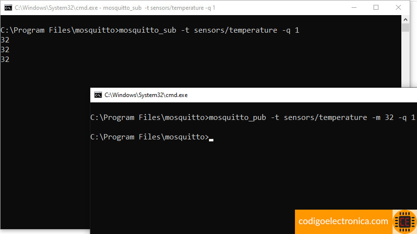The width and height of the screenshot is (417, 234).
Task: Close the mosquitto_sub command window
Action: point(398,8)
